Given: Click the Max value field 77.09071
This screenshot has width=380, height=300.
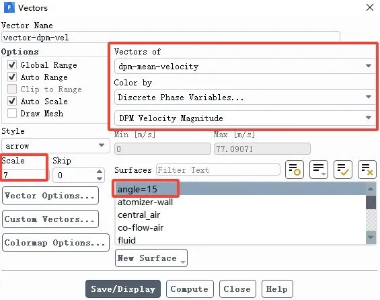Looking at the screenshot, I should [262, 149].
